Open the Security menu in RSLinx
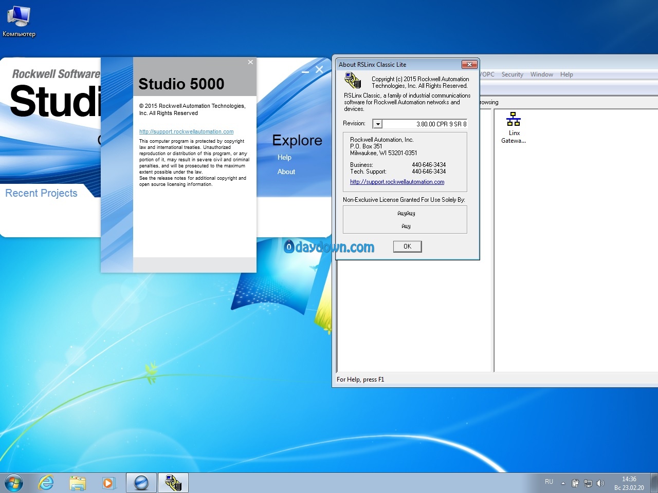The height and width of the screenshot is (493, 658). pos(512,74)
